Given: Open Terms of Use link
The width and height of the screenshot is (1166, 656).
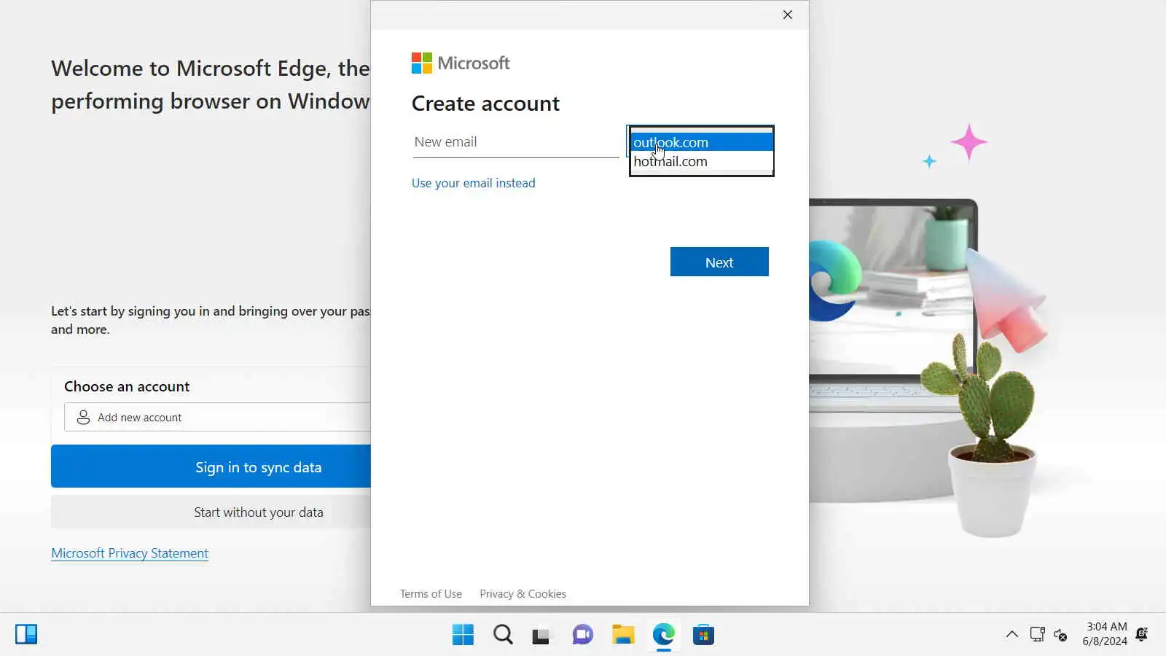Looking at the screenshot, I should [431, 594].
